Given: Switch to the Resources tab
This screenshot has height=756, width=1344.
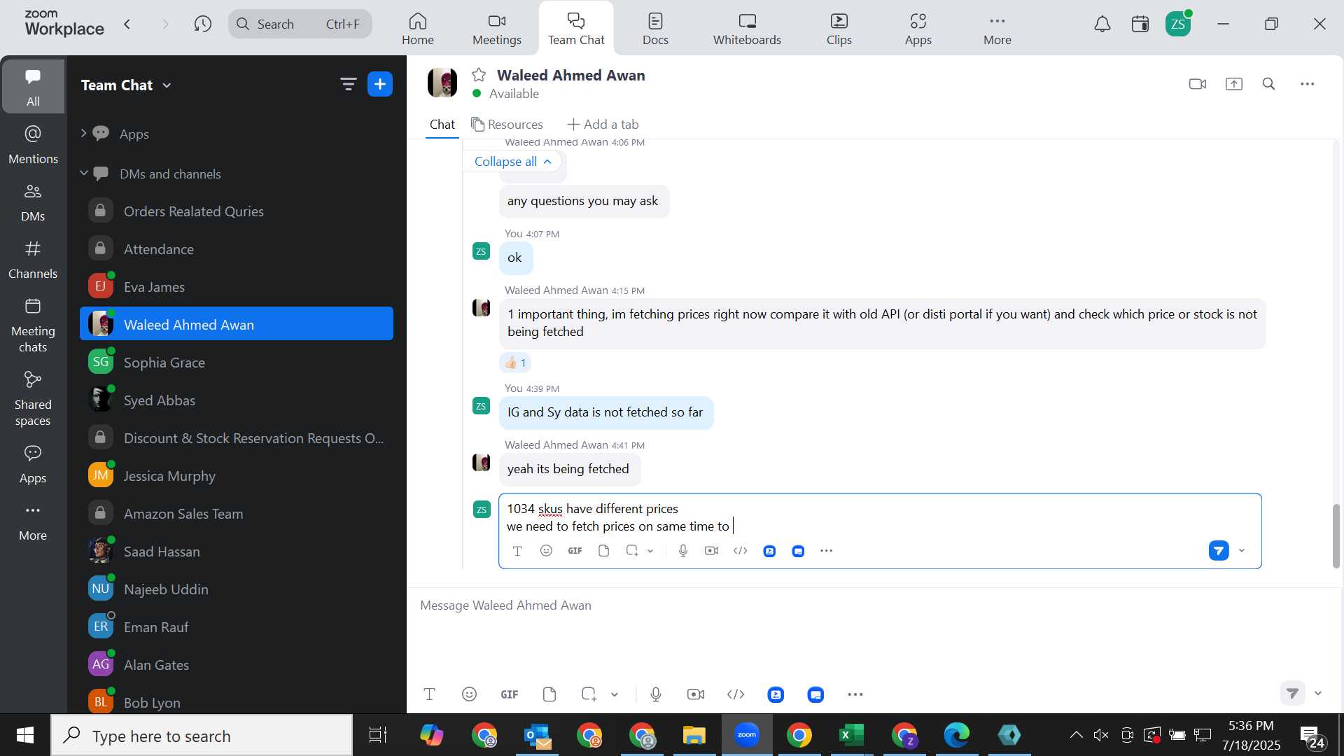Looking at the screenshot, I should pos(507,124).
